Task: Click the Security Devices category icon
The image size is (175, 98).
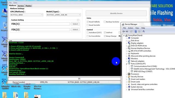Action: coord(129,76)
